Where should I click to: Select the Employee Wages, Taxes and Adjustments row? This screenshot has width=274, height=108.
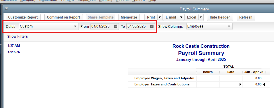(x=199, y=78)
